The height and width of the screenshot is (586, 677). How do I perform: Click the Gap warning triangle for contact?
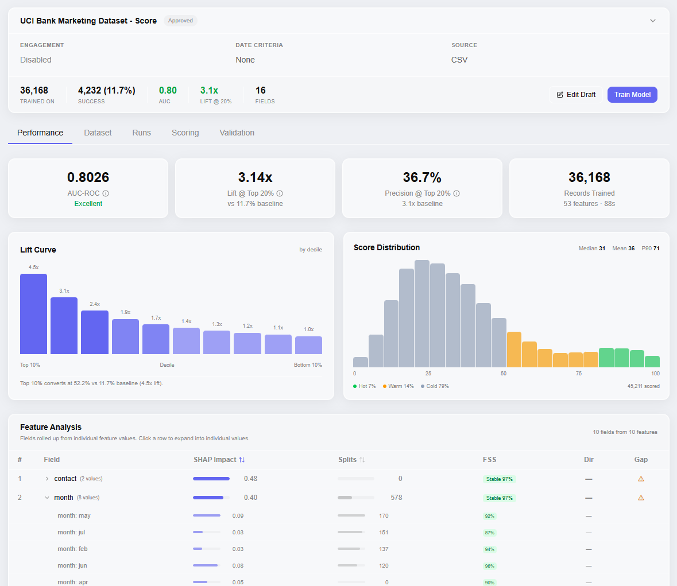pyautogui.click(x=641, y=478)
